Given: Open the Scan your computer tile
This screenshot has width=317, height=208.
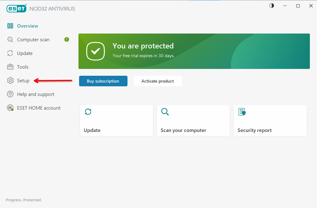Looking at the screenshot, I should click(193, 120).
